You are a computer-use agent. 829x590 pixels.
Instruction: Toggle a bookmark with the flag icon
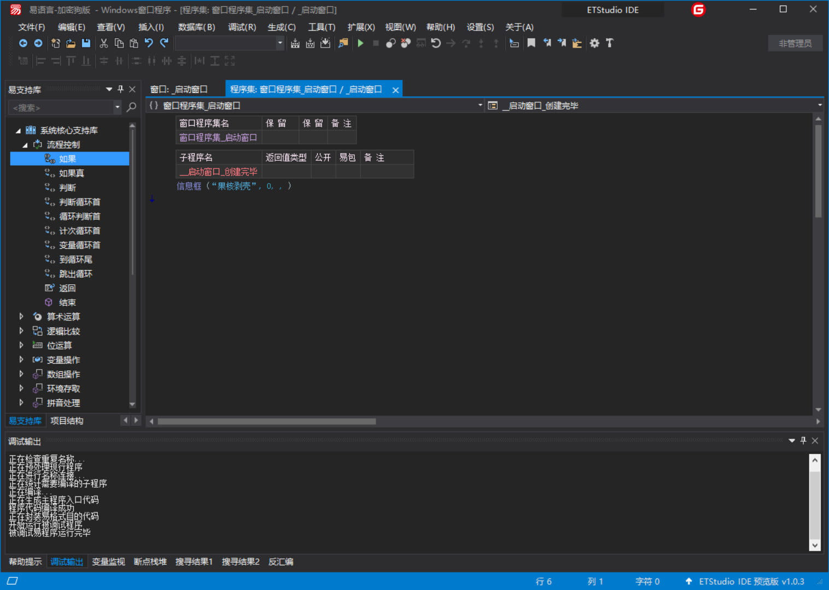pyautogui.click(x=531, y=43)
